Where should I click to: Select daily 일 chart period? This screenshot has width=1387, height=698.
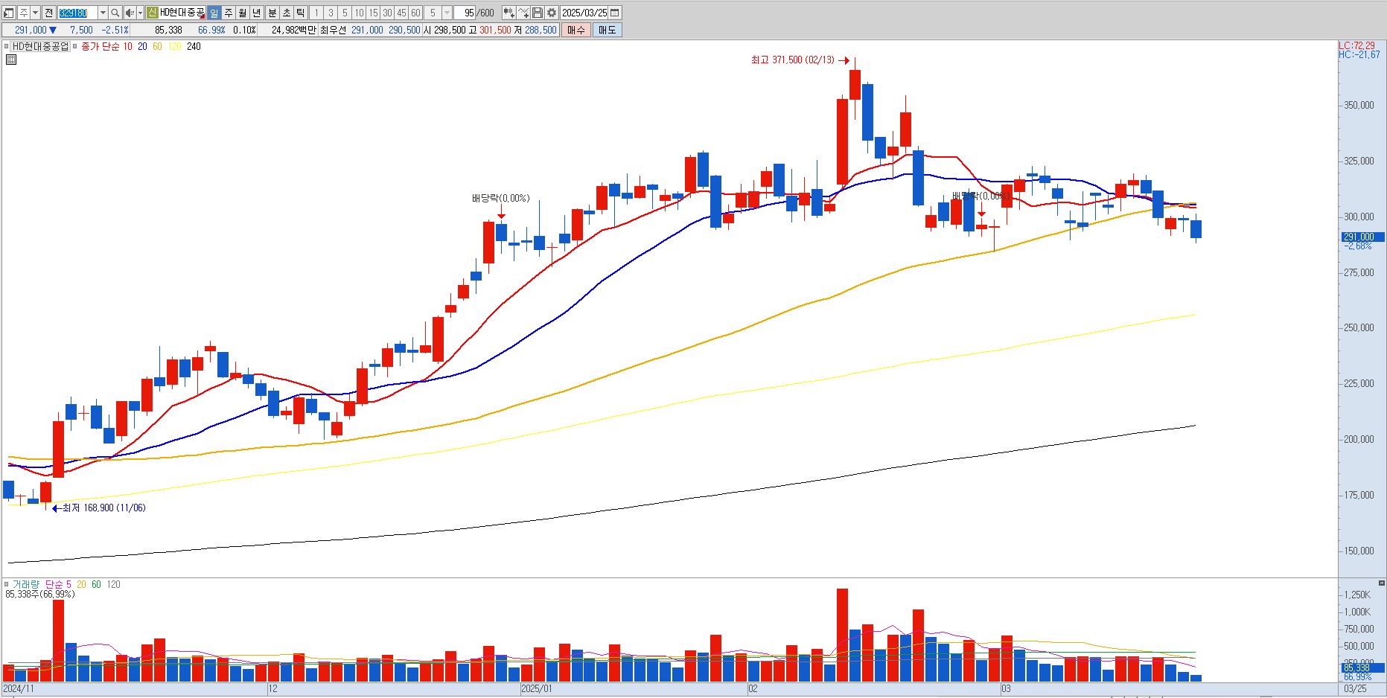pyautogui.click(x=214, y=13)
